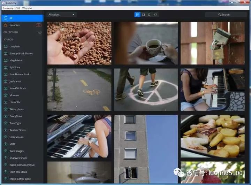The width and height of the screenshot is (251, 185).
Task: Select the Unsplash source label
Action: [15, 46]
